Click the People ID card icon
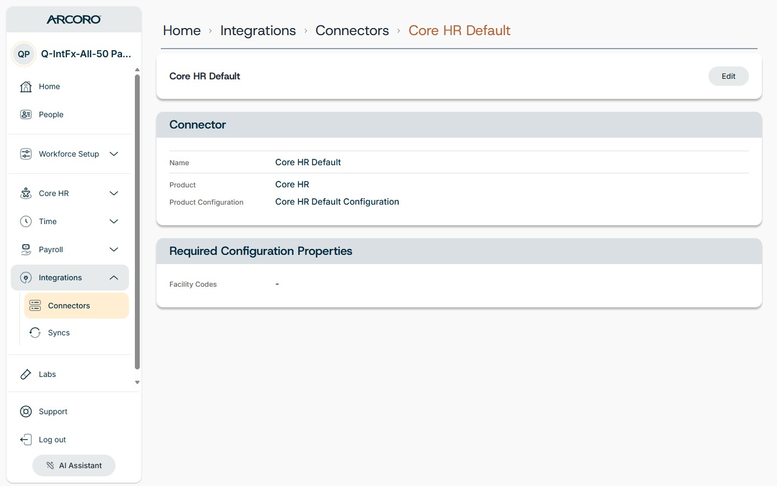 click(26, 114)
